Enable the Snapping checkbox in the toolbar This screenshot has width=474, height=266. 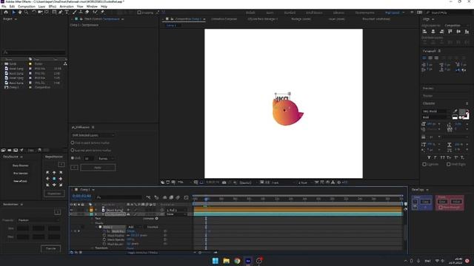point(139,13)
